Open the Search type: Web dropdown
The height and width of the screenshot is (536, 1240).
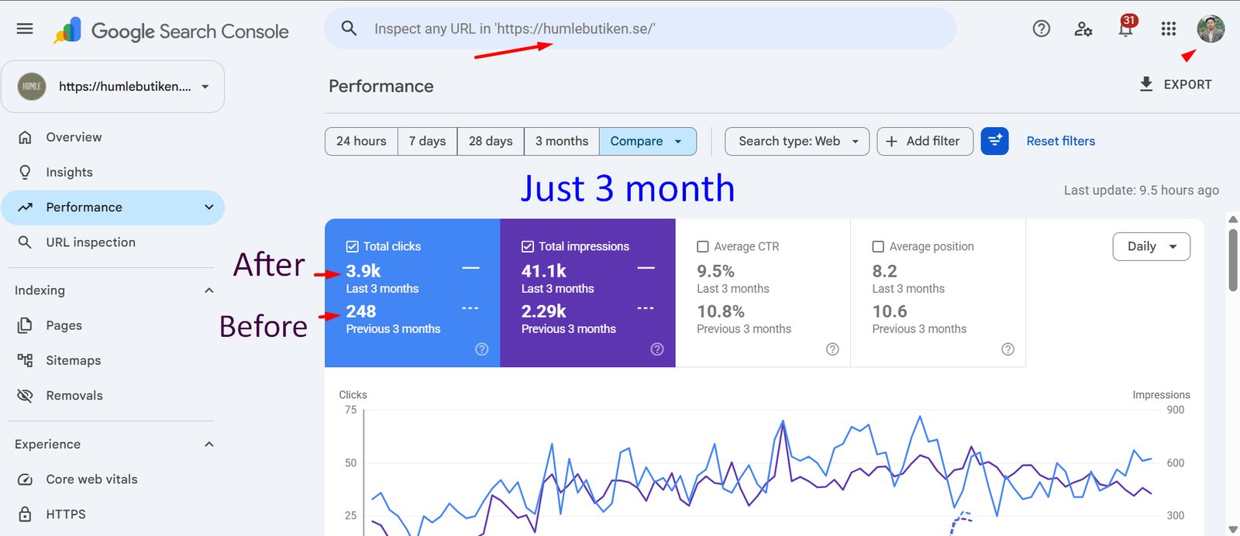(x=797, y=141)
